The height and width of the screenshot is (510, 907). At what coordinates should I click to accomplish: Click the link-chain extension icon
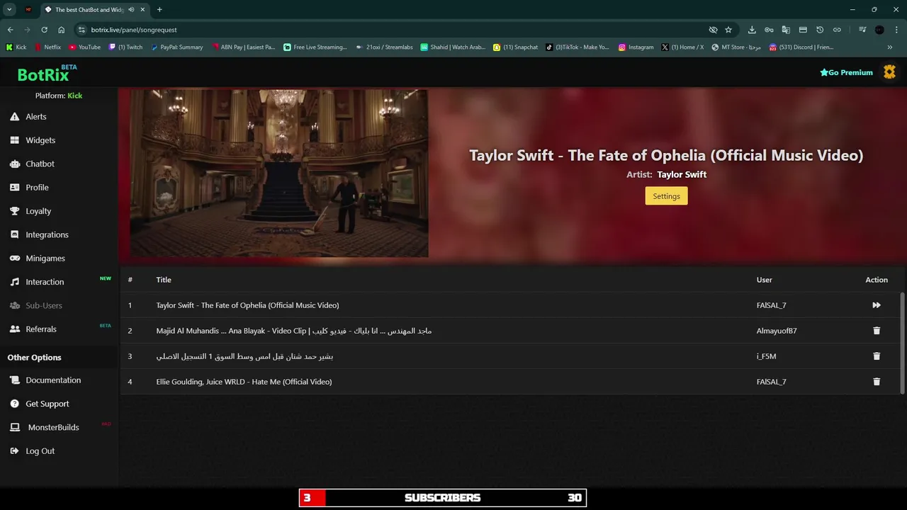[x=837, y=30]
